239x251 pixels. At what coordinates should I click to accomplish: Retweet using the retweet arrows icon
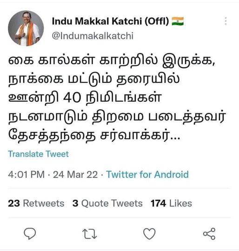90,234
